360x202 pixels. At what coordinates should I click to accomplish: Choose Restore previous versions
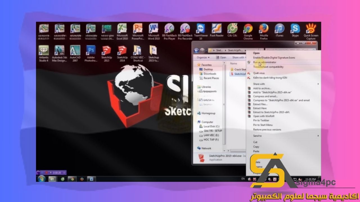coord(267,130)
